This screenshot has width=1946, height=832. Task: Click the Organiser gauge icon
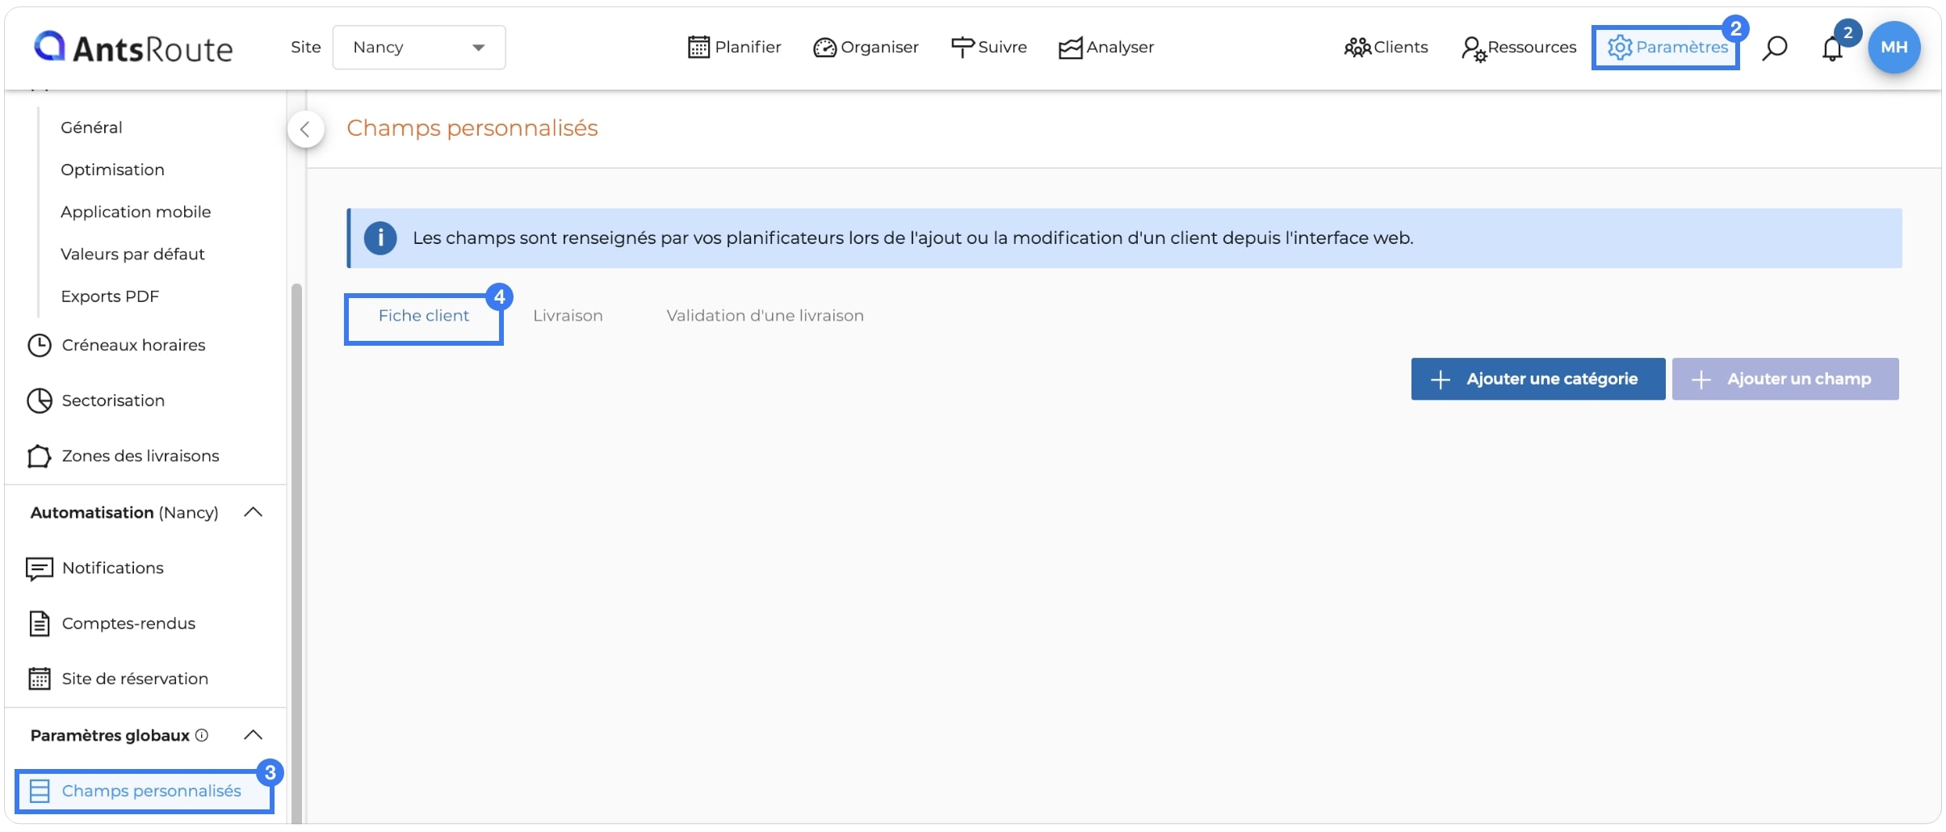(824, 48)
